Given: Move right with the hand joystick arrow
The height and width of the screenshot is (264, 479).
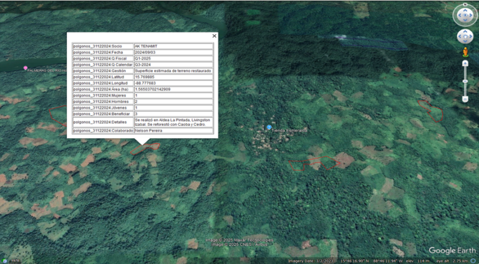Looking at the screenshot, I should [471, 37].
